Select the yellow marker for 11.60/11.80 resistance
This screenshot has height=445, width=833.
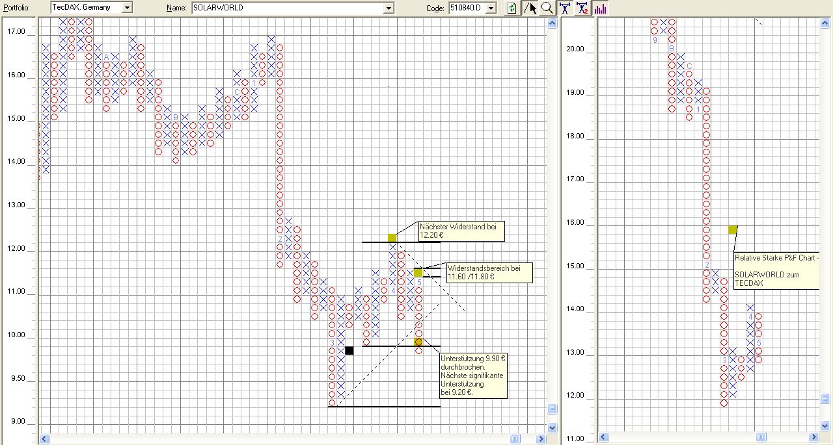(418, 272)
